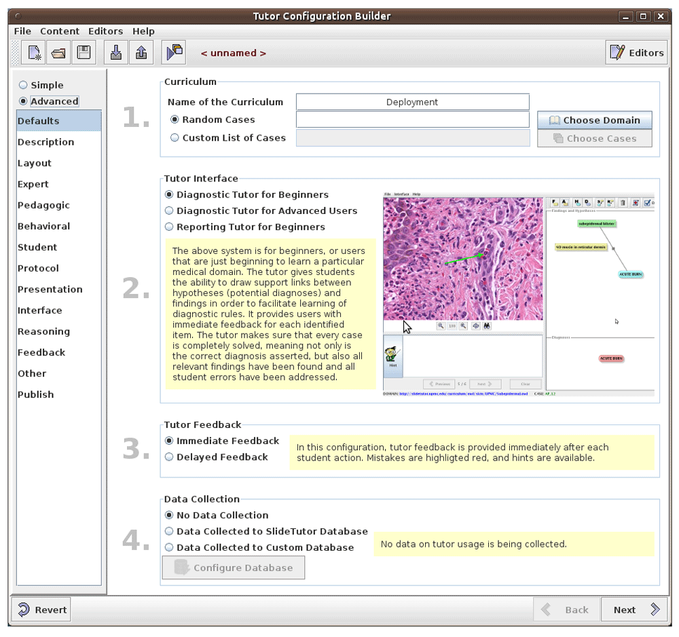Click the Configure Database button

tap(234, 567)
